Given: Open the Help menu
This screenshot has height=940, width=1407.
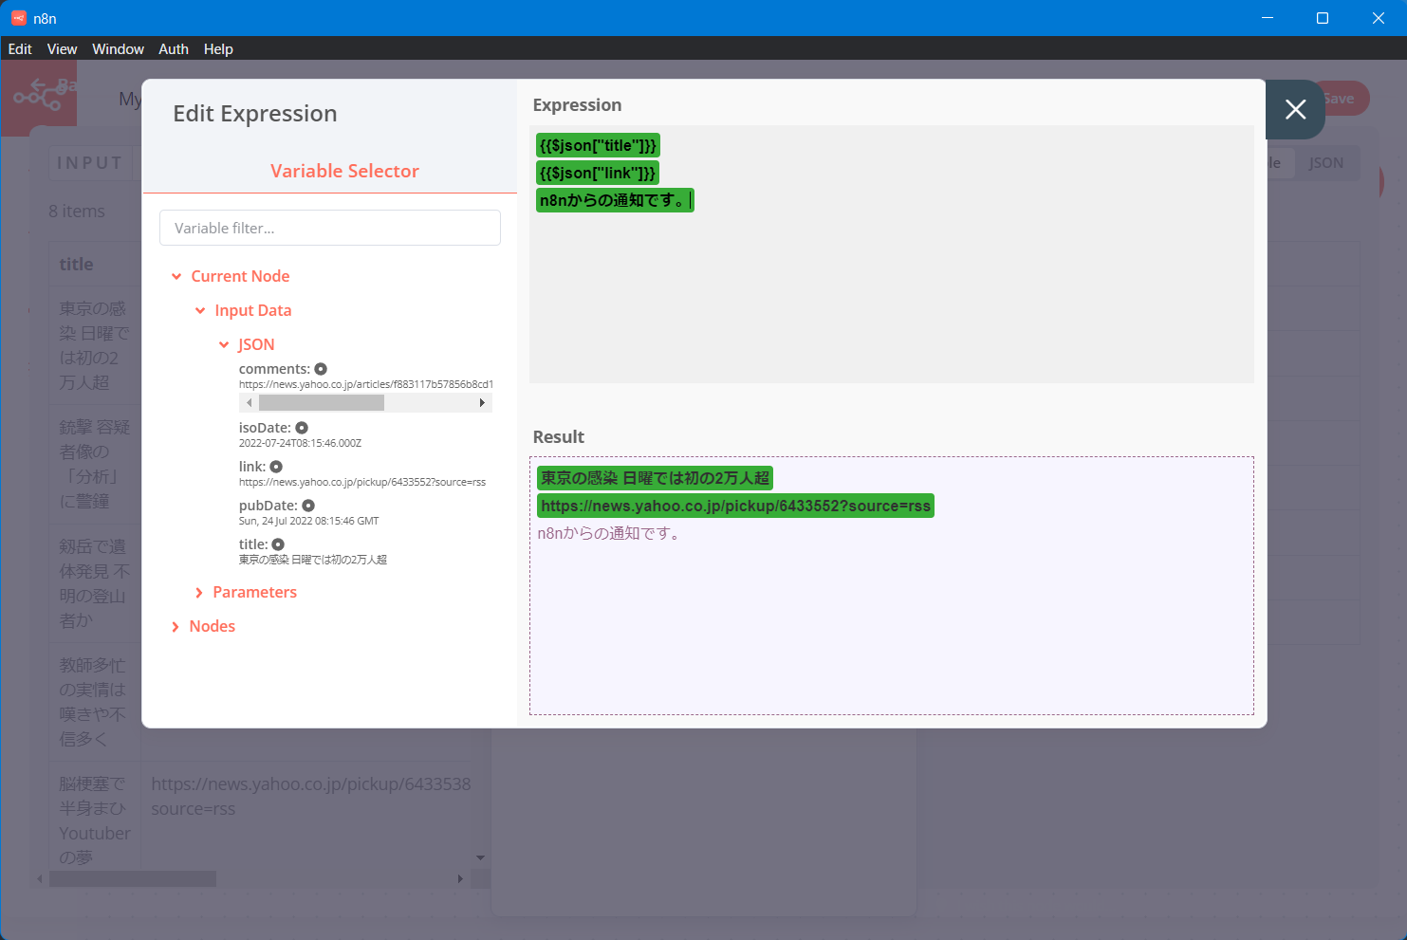Looking at the screenshot, I should (x=218, y=49).
